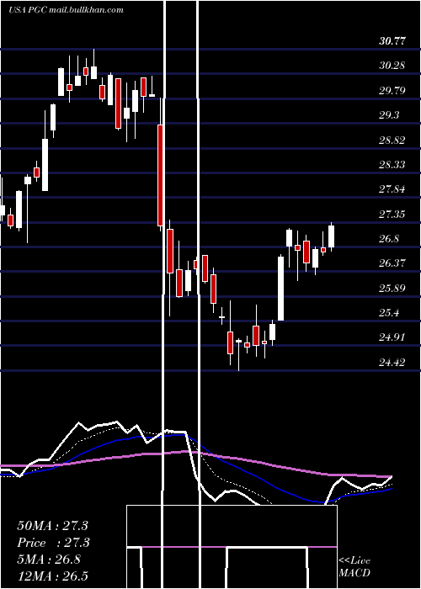This screenshot has height=589, width=421.
Task: Click the 5MA : 26.8 readout
Action: click(49, 560)
